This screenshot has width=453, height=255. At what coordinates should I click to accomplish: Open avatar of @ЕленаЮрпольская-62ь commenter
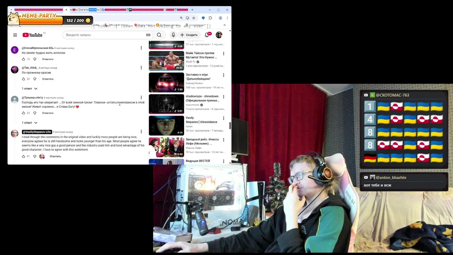point(15,50)
